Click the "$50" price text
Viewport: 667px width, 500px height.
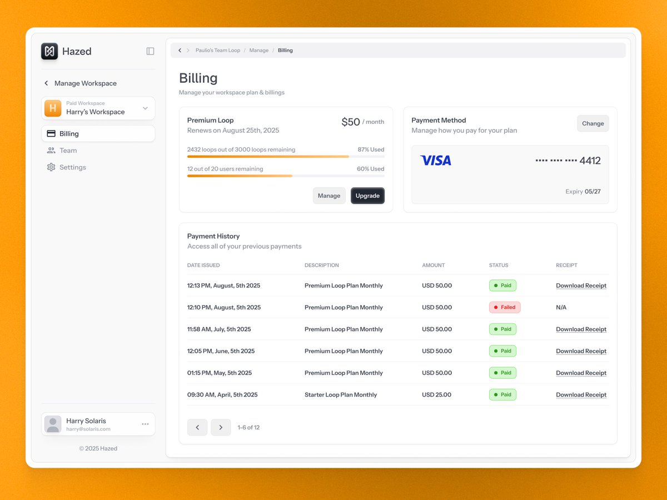(351, 122)
